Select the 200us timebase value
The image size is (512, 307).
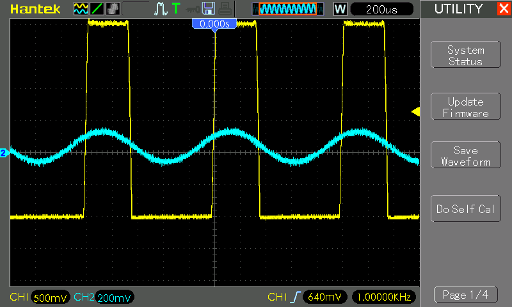pos(381,10)
